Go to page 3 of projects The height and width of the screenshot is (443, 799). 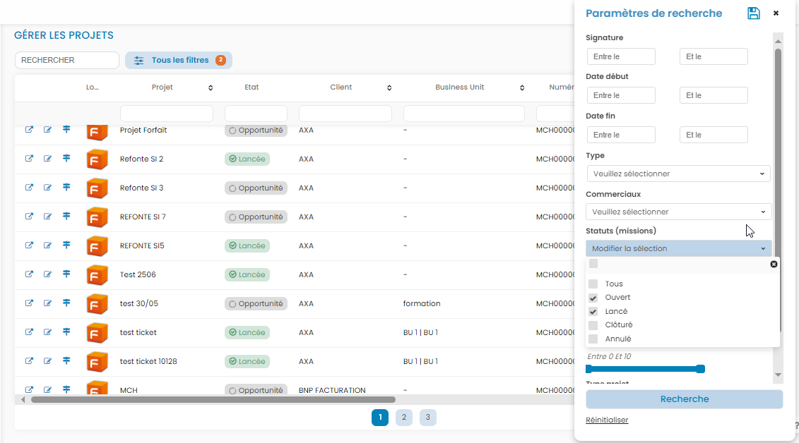tap(427, 418)
